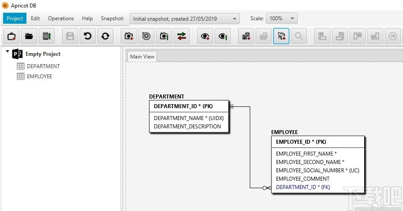Select the relationship line between entities
Image resolution: width=403 pixels, height=211 pixels.
[x=250, y=147]
